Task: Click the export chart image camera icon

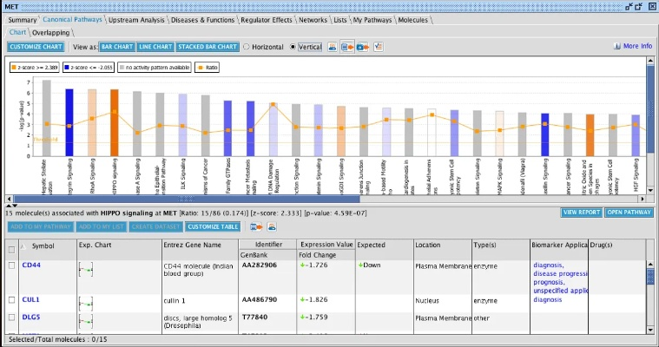Action: [361, 46]
